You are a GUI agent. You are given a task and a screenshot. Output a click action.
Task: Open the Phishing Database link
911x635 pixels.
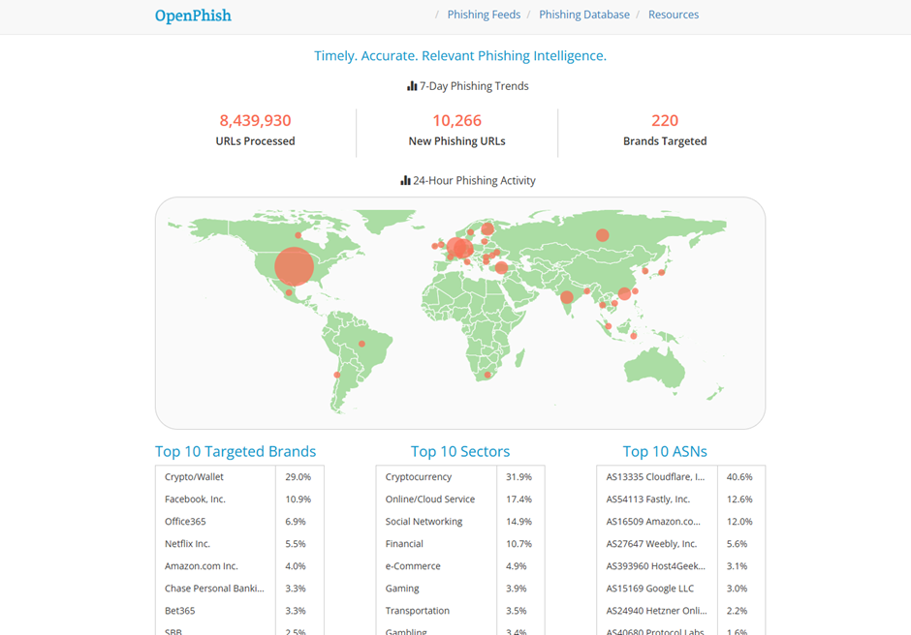(583, 15)
